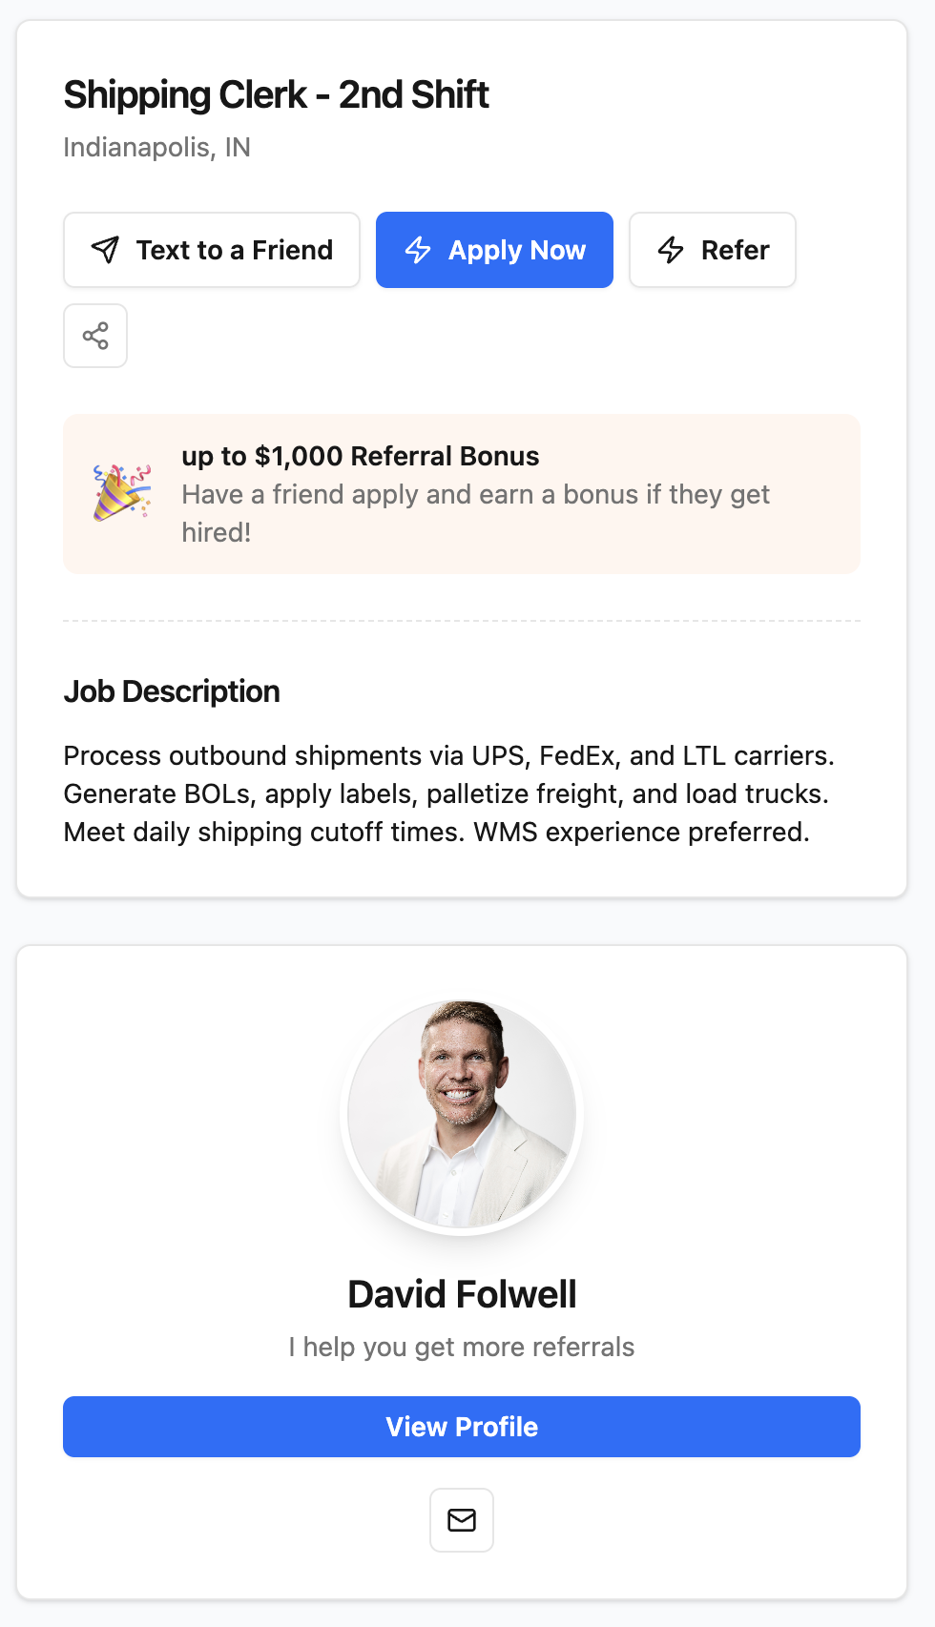Click the job description paragraph text
Image resolution: width=935 pixels, height=1627 pixels.
pyautogui.click(x=449, y=793)
